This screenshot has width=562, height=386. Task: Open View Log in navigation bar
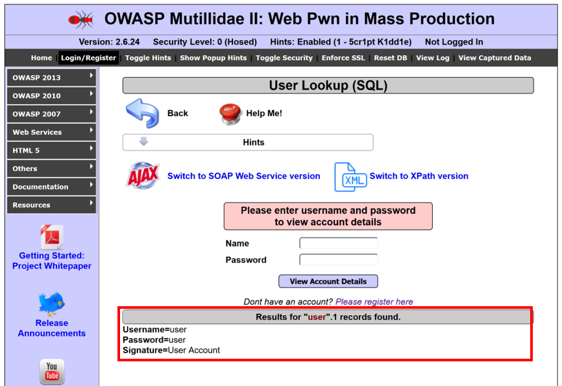click(433, 58)
